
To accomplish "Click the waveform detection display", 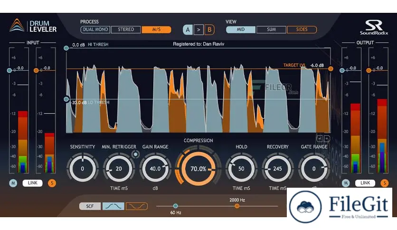I will click(198, 90).
